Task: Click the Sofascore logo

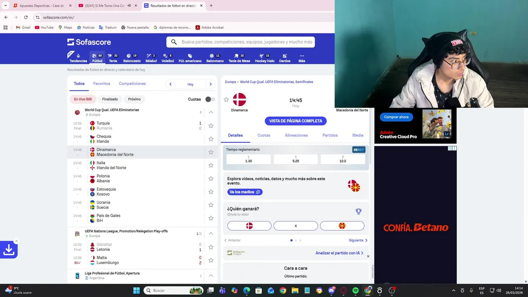Action: (x=89, y=42)
